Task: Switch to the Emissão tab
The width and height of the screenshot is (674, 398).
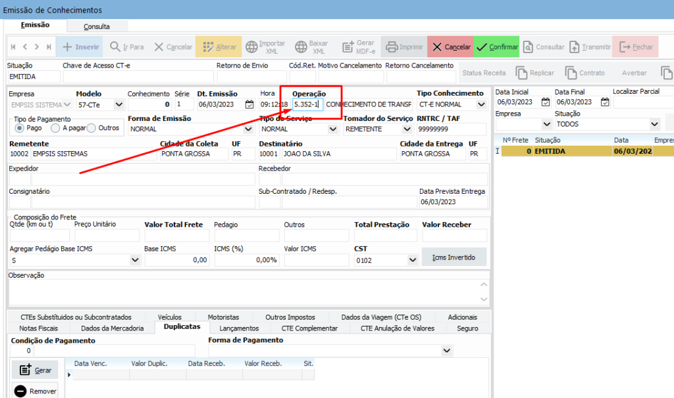Action: (36, 25)
